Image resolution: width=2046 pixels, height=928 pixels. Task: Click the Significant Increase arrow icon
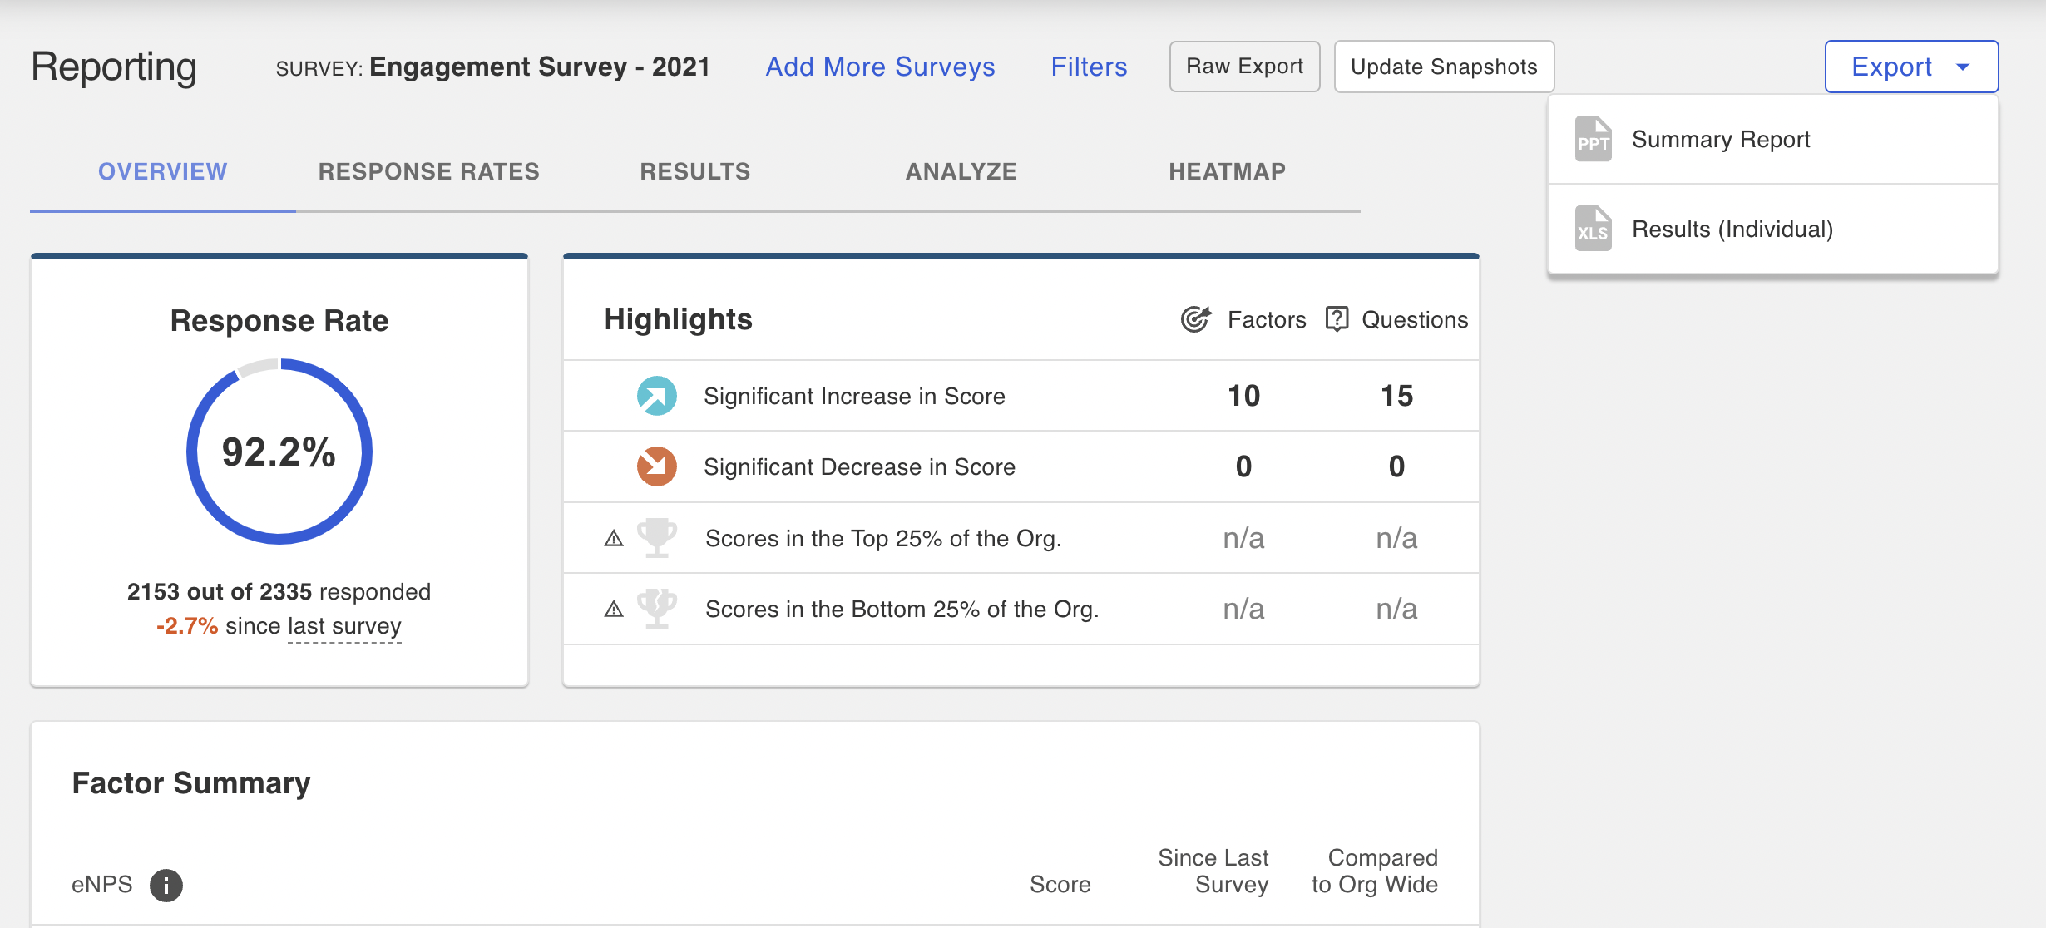[657, 396]
